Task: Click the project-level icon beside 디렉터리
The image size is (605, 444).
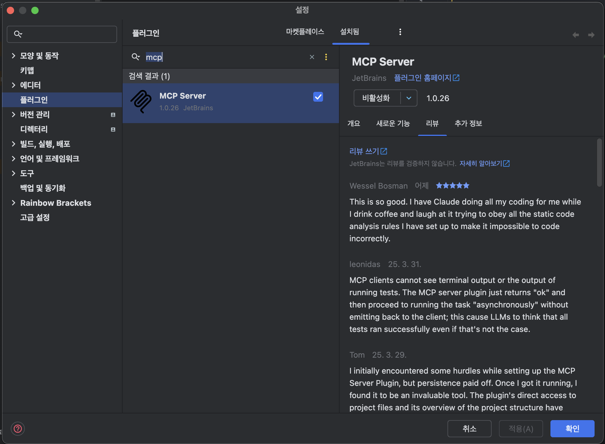Action: (x=113, y=130)
